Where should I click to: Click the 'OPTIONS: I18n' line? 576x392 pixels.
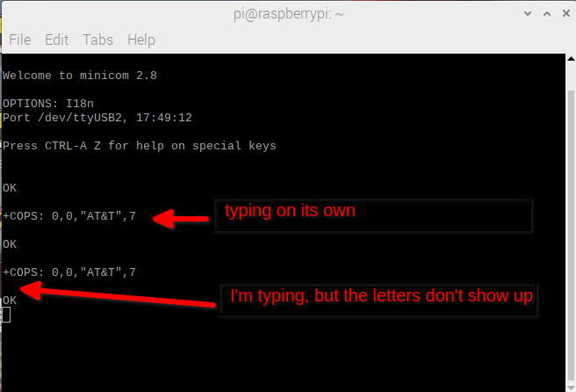48,104
